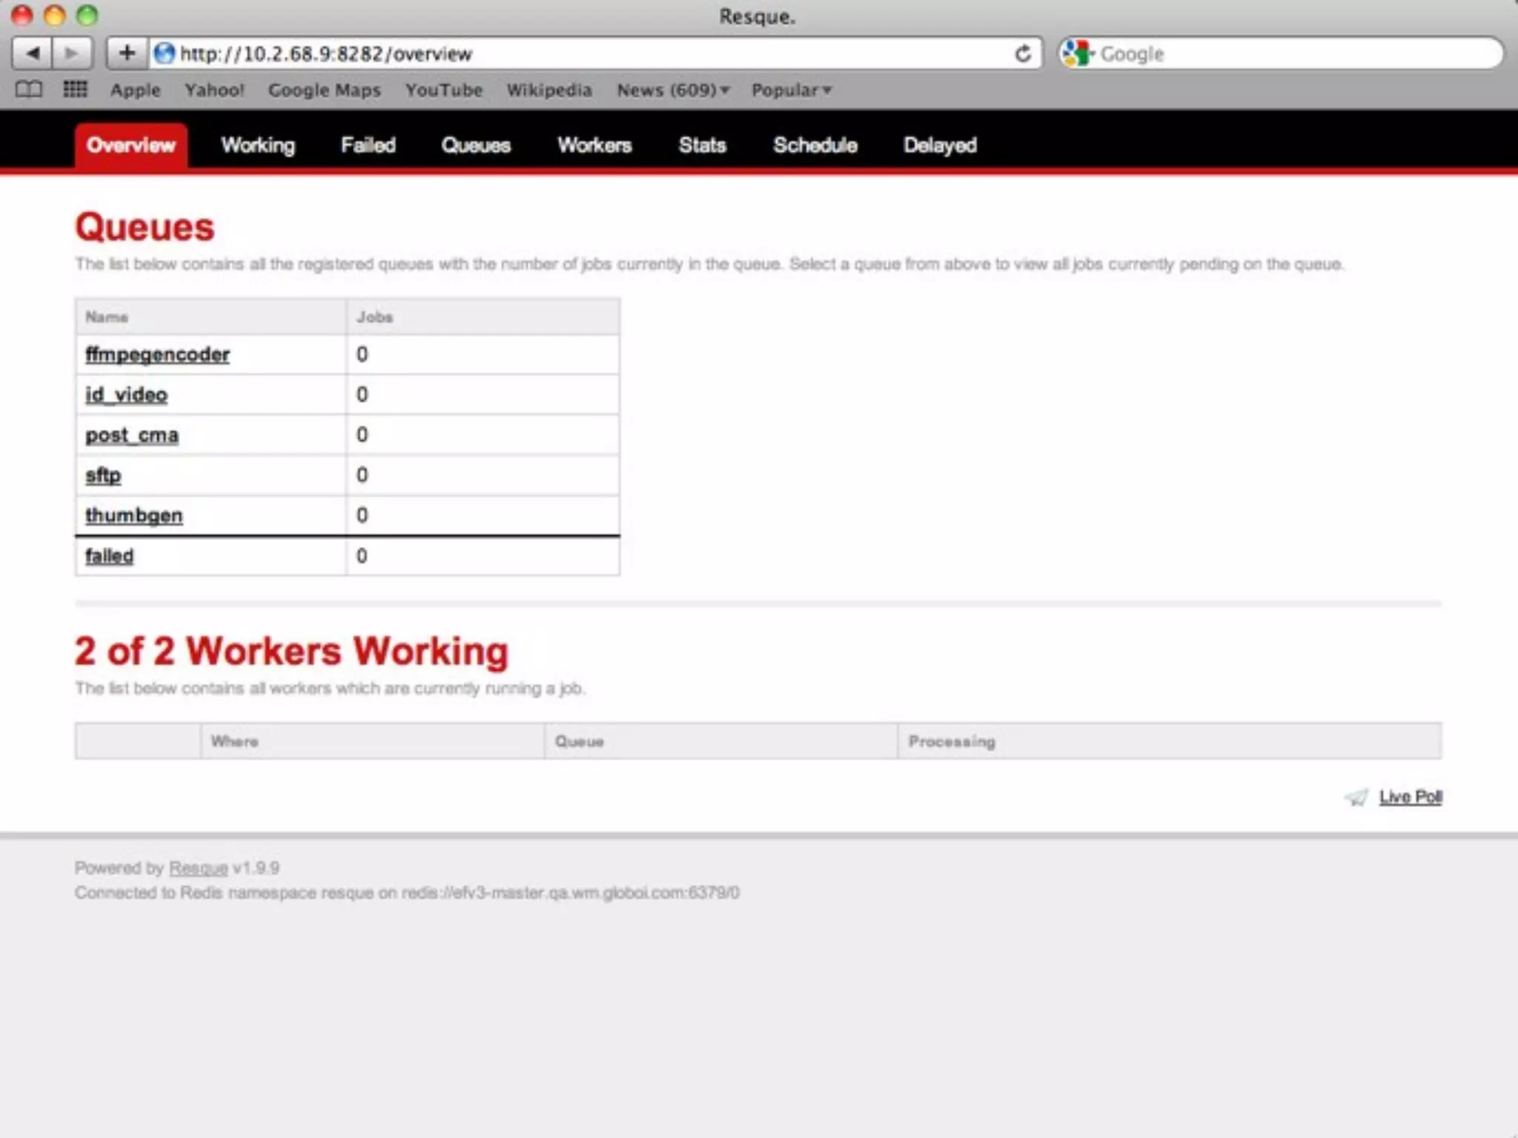This screenshot has height=1138, width=1518.
Task: Click the Live Poll paper plane icon
Action: pos(1356,797)
